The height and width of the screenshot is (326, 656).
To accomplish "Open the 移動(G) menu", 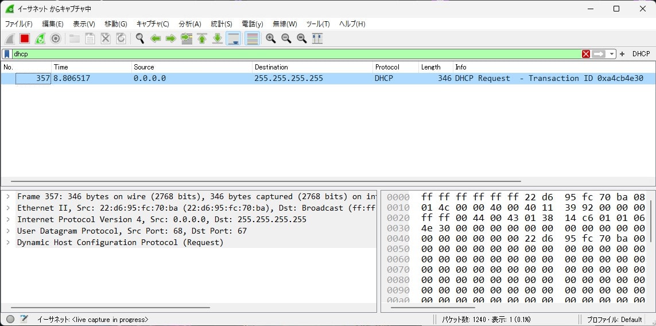I will pyautogui.click(x=116, y=24).
